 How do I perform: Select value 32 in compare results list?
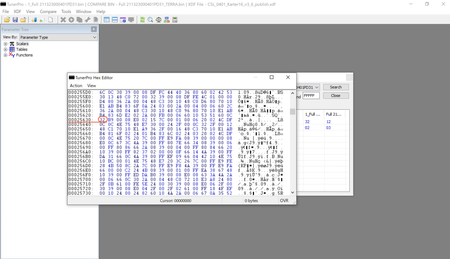(x=307, y=122)
